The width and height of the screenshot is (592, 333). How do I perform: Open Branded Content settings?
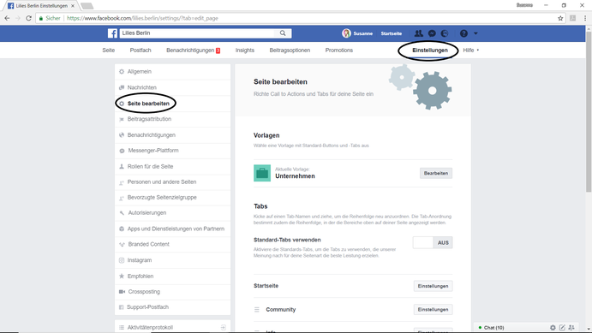(x=172, y=244)
